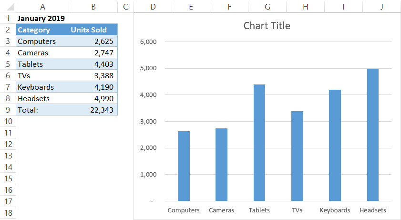Click the cell showing 2,747
This screenshot has width=401, height=220.
[93, 52]
